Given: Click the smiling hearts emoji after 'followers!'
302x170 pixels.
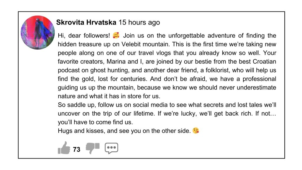Looking at the screenshot, I should pos(116,36).
